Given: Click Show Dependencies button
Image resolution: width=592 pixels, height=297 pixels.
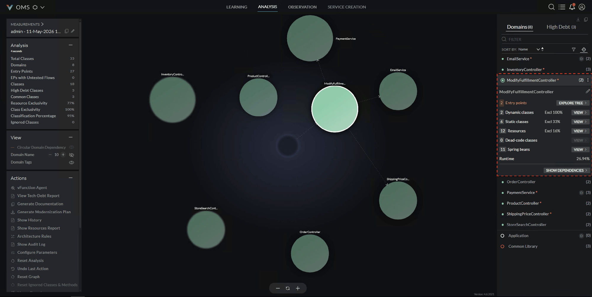Looking at the screenshot, I should [567, 171].
